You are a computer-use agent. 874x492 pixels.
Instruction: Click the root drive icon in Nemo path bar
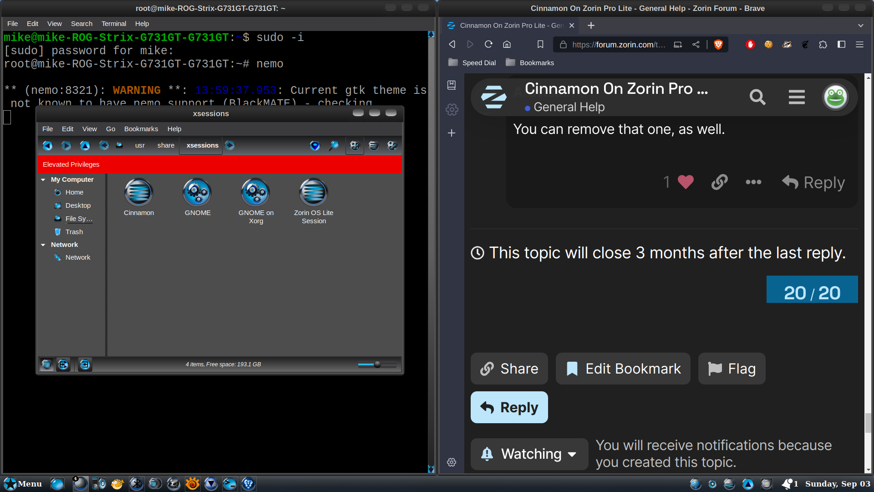pyautogui.click(x=119, y=145)
